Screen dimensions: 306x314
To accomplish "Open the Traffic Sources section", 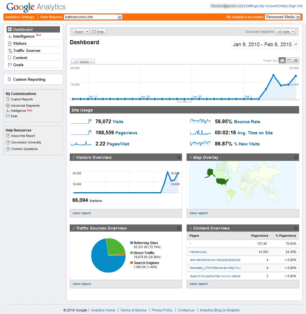I will 27,51.
